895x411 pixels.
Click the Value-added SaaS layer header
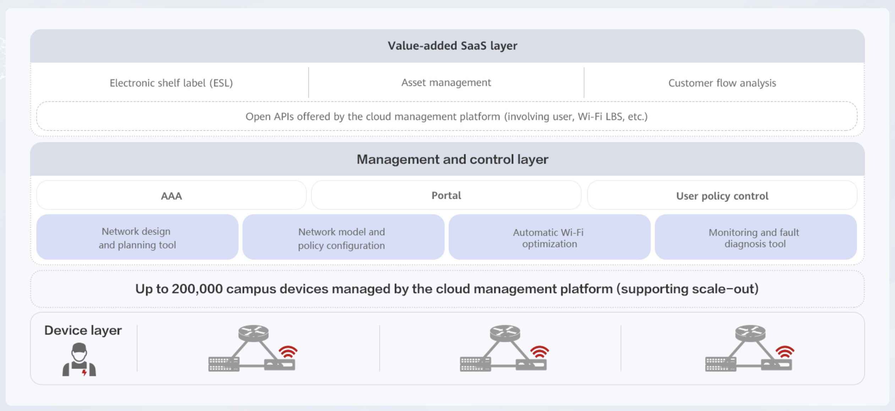click(452, 46)
